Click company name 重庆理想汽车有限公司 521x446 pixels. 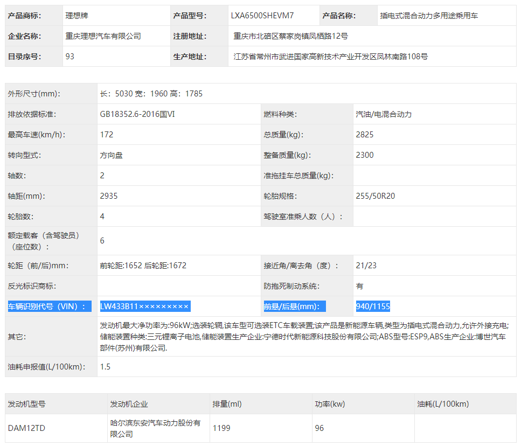(x=103, y=36)
